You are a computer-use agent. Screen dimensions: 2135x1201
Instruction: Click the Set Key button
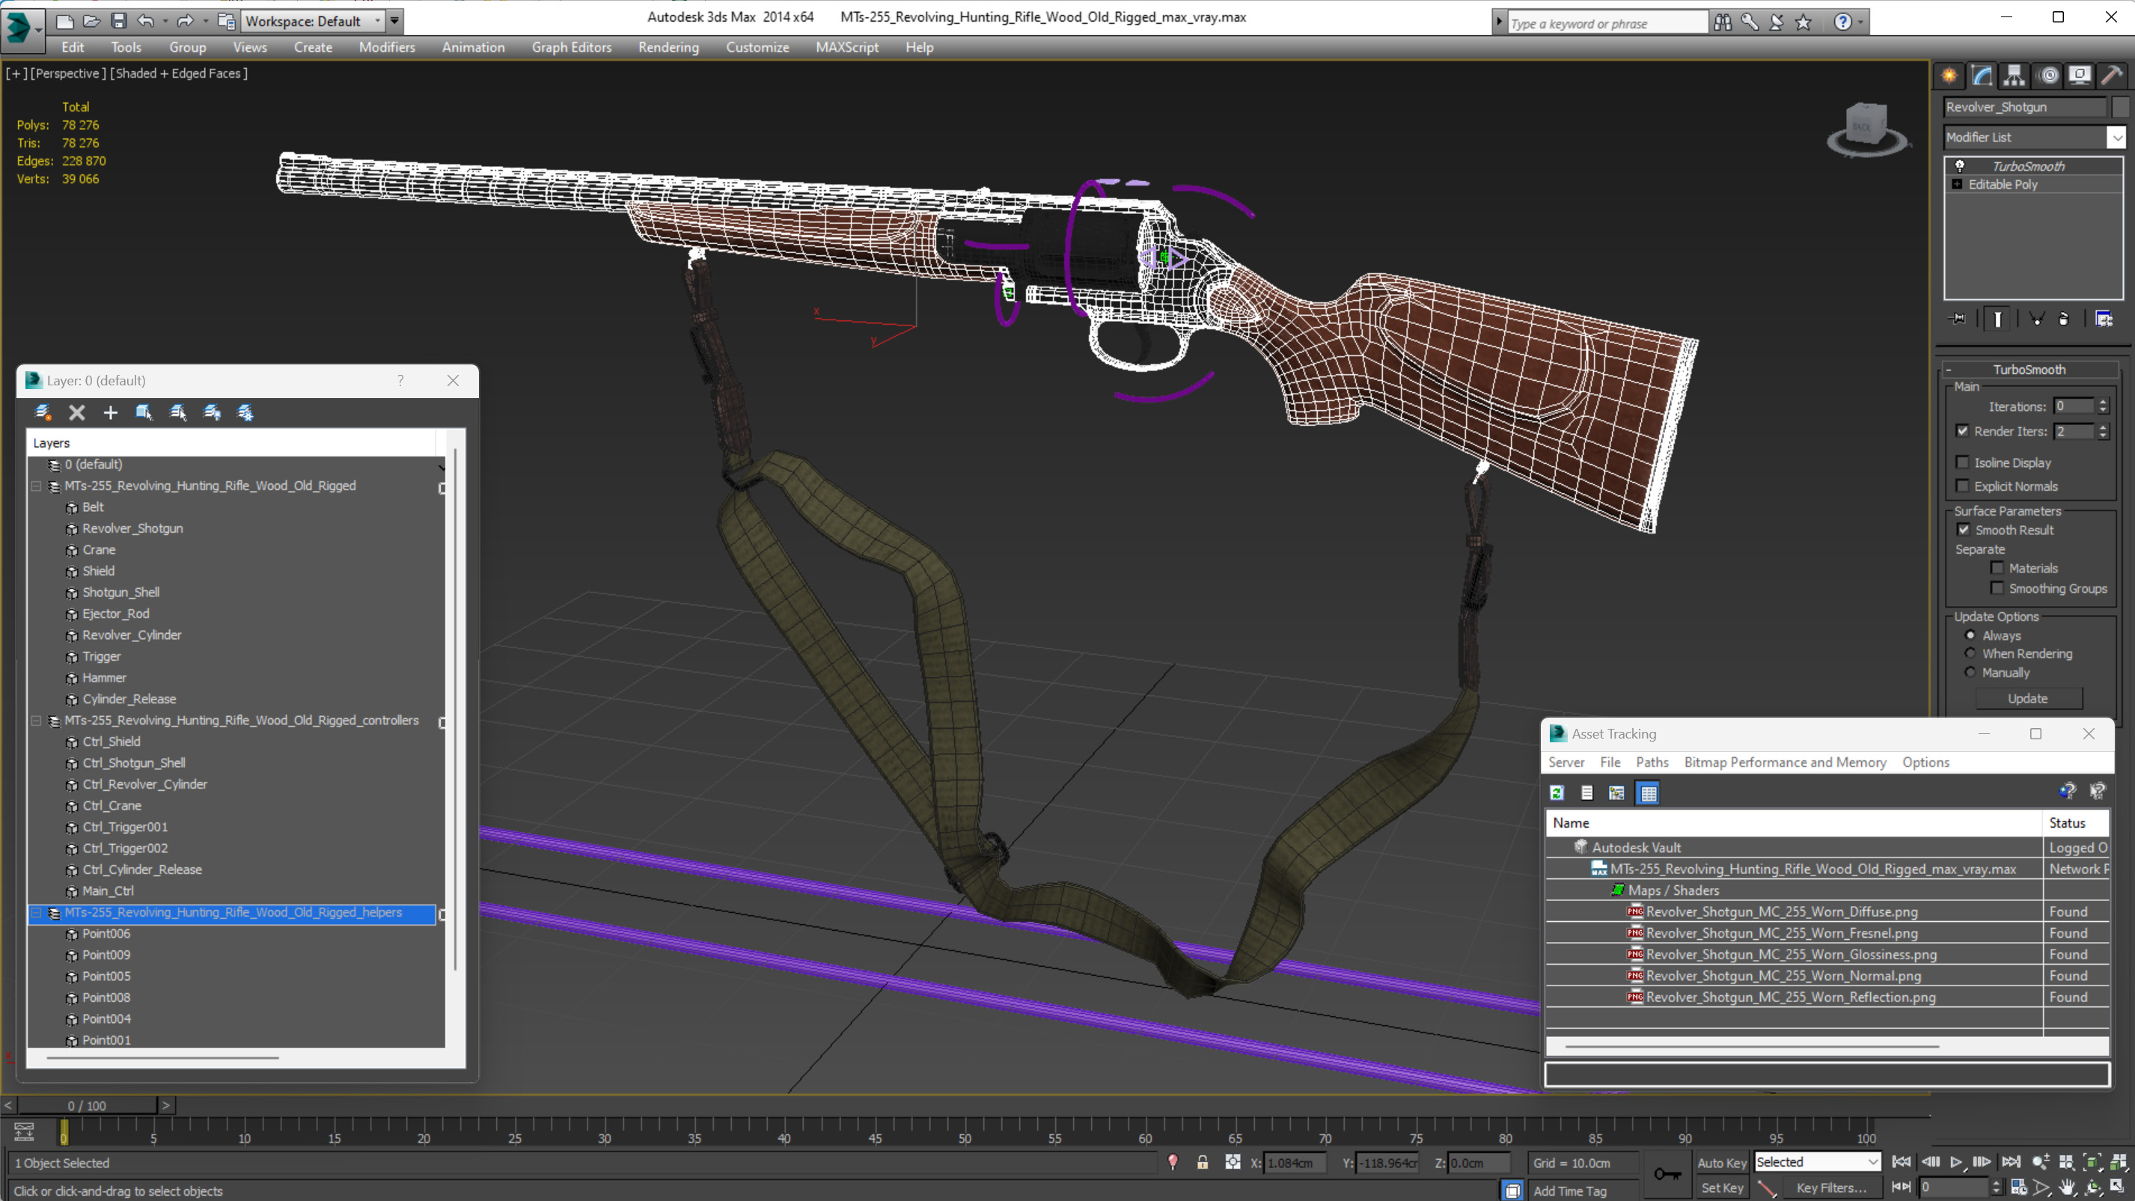[1721, 1188]
